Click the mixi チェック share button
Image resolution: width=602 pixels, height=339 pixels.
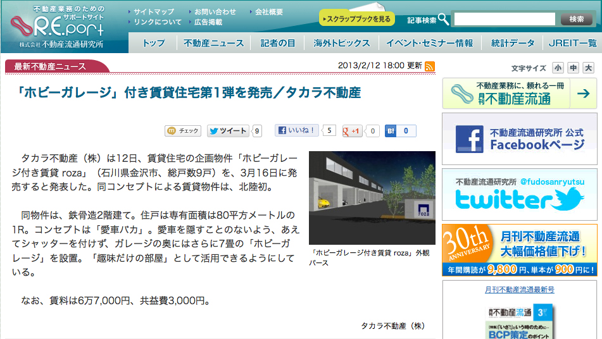[183, 131]
